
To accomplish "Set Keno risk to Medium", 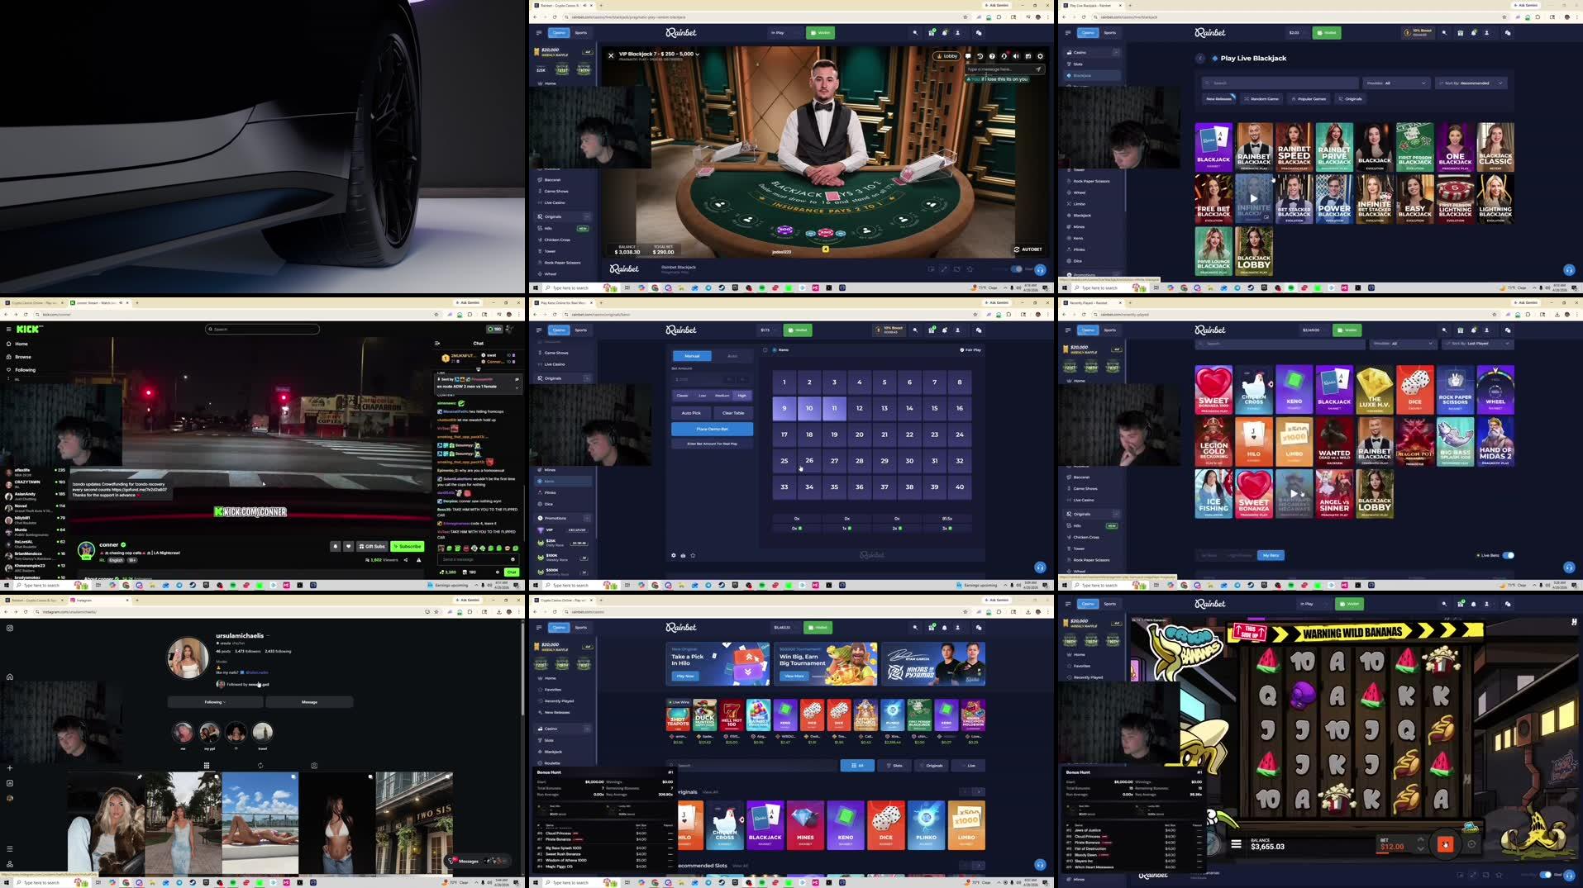I will (722, 395).
